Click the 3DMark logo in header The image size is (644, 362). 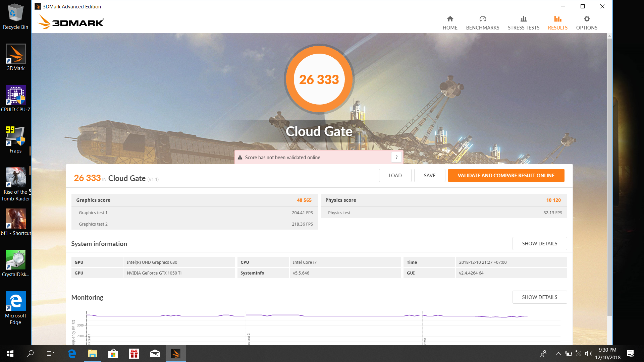point(71,22)
